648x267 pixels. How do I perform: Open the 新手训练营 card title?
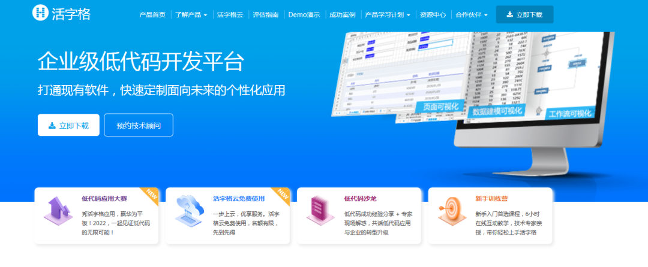[491, 198]
